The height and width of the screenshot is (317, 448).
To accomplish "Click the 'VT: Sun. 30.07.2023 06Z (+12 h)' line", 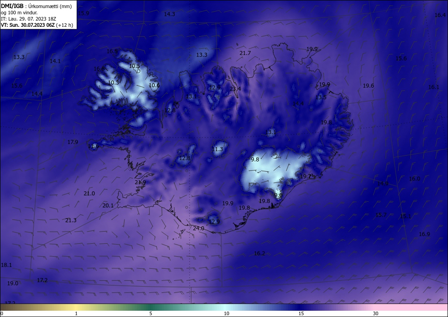I will (37, 25).
